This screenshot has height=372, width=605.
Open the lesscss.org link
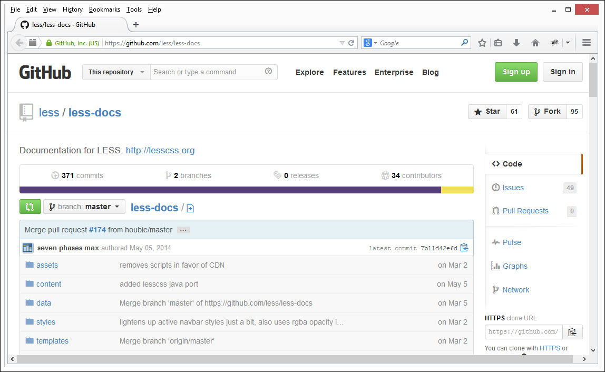160,150
